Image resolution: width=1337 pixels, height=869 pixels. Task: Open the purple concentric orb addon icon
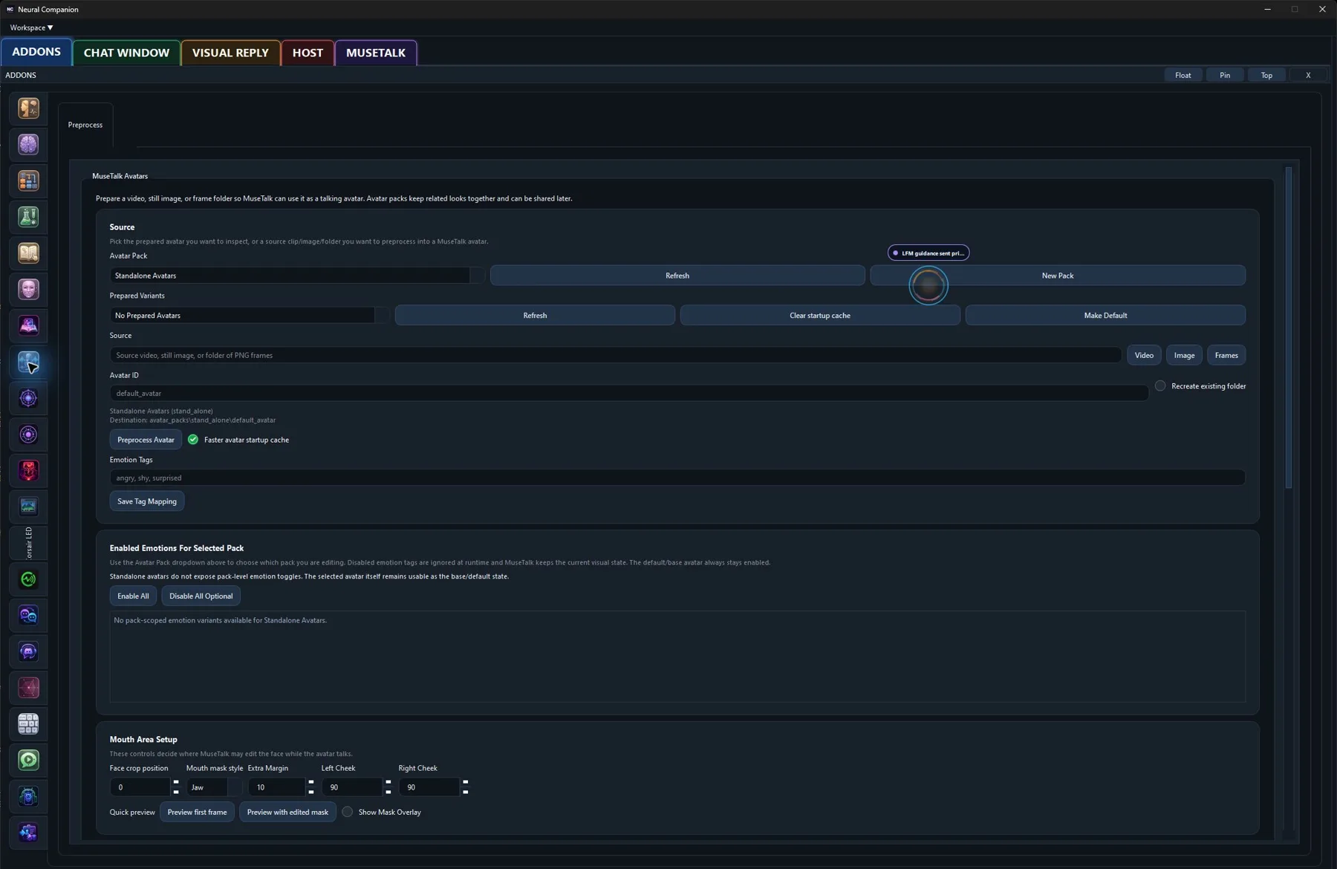(28, 434)
